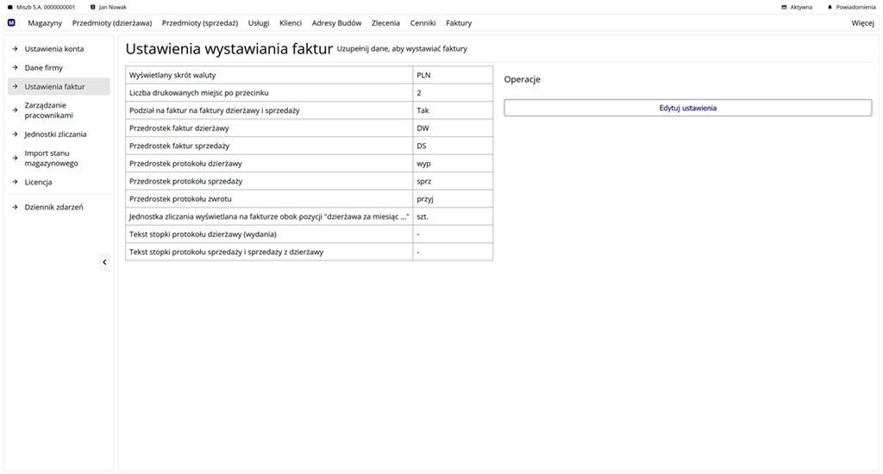Screen dimensions: 883x474
Task: Open the Klienci section
Action: point(291,23)
